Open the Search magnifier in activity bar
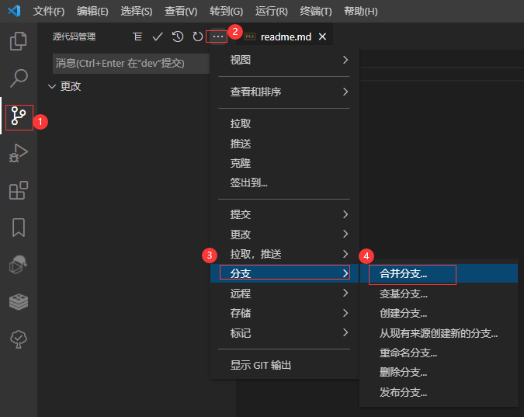 point(19,78)
